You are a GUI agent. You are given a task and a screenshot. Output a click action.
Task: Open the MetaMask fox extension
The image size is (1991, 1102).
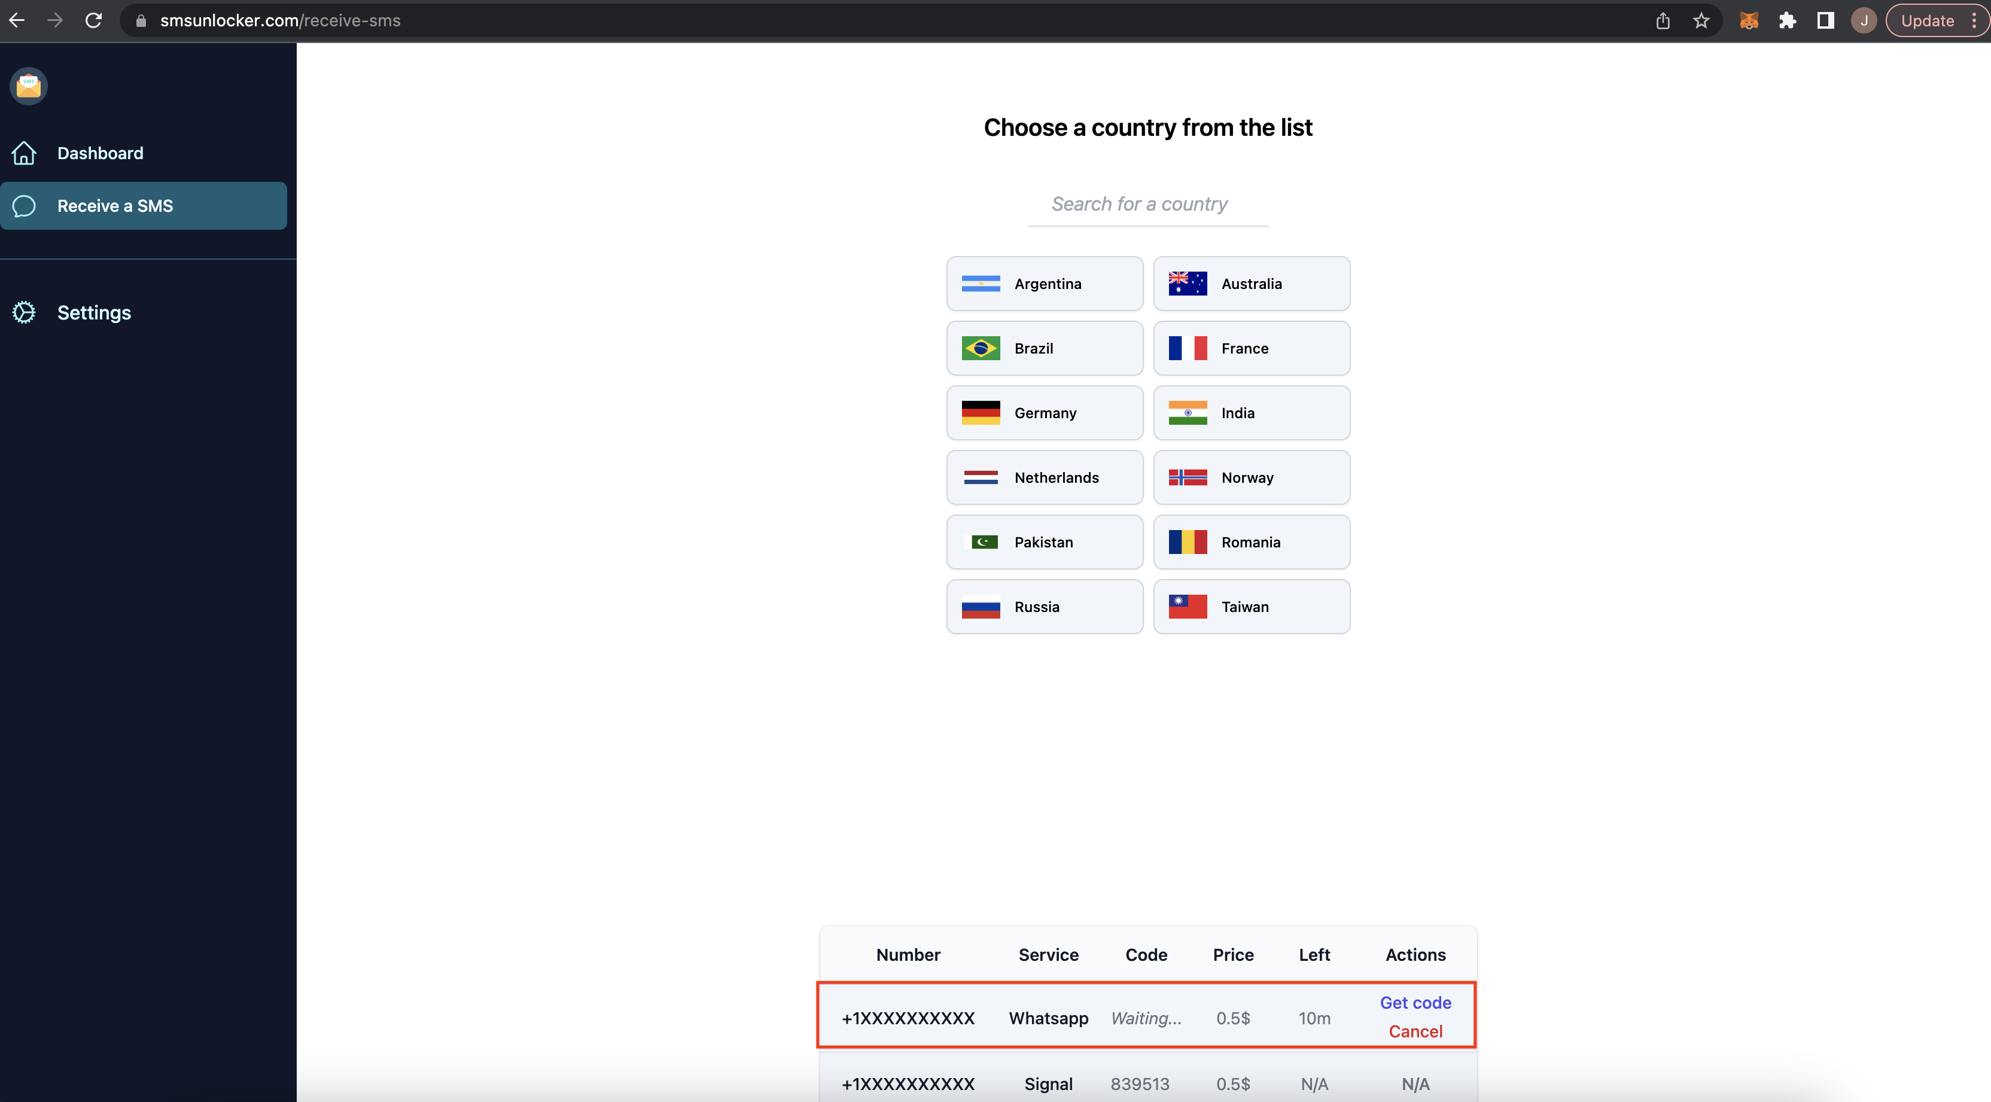pos(1749,21)
